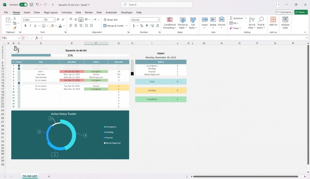Apply Bold formatting
Image resolution: width=310 pixels, height=179 pixels.
[x=25, y=26]
